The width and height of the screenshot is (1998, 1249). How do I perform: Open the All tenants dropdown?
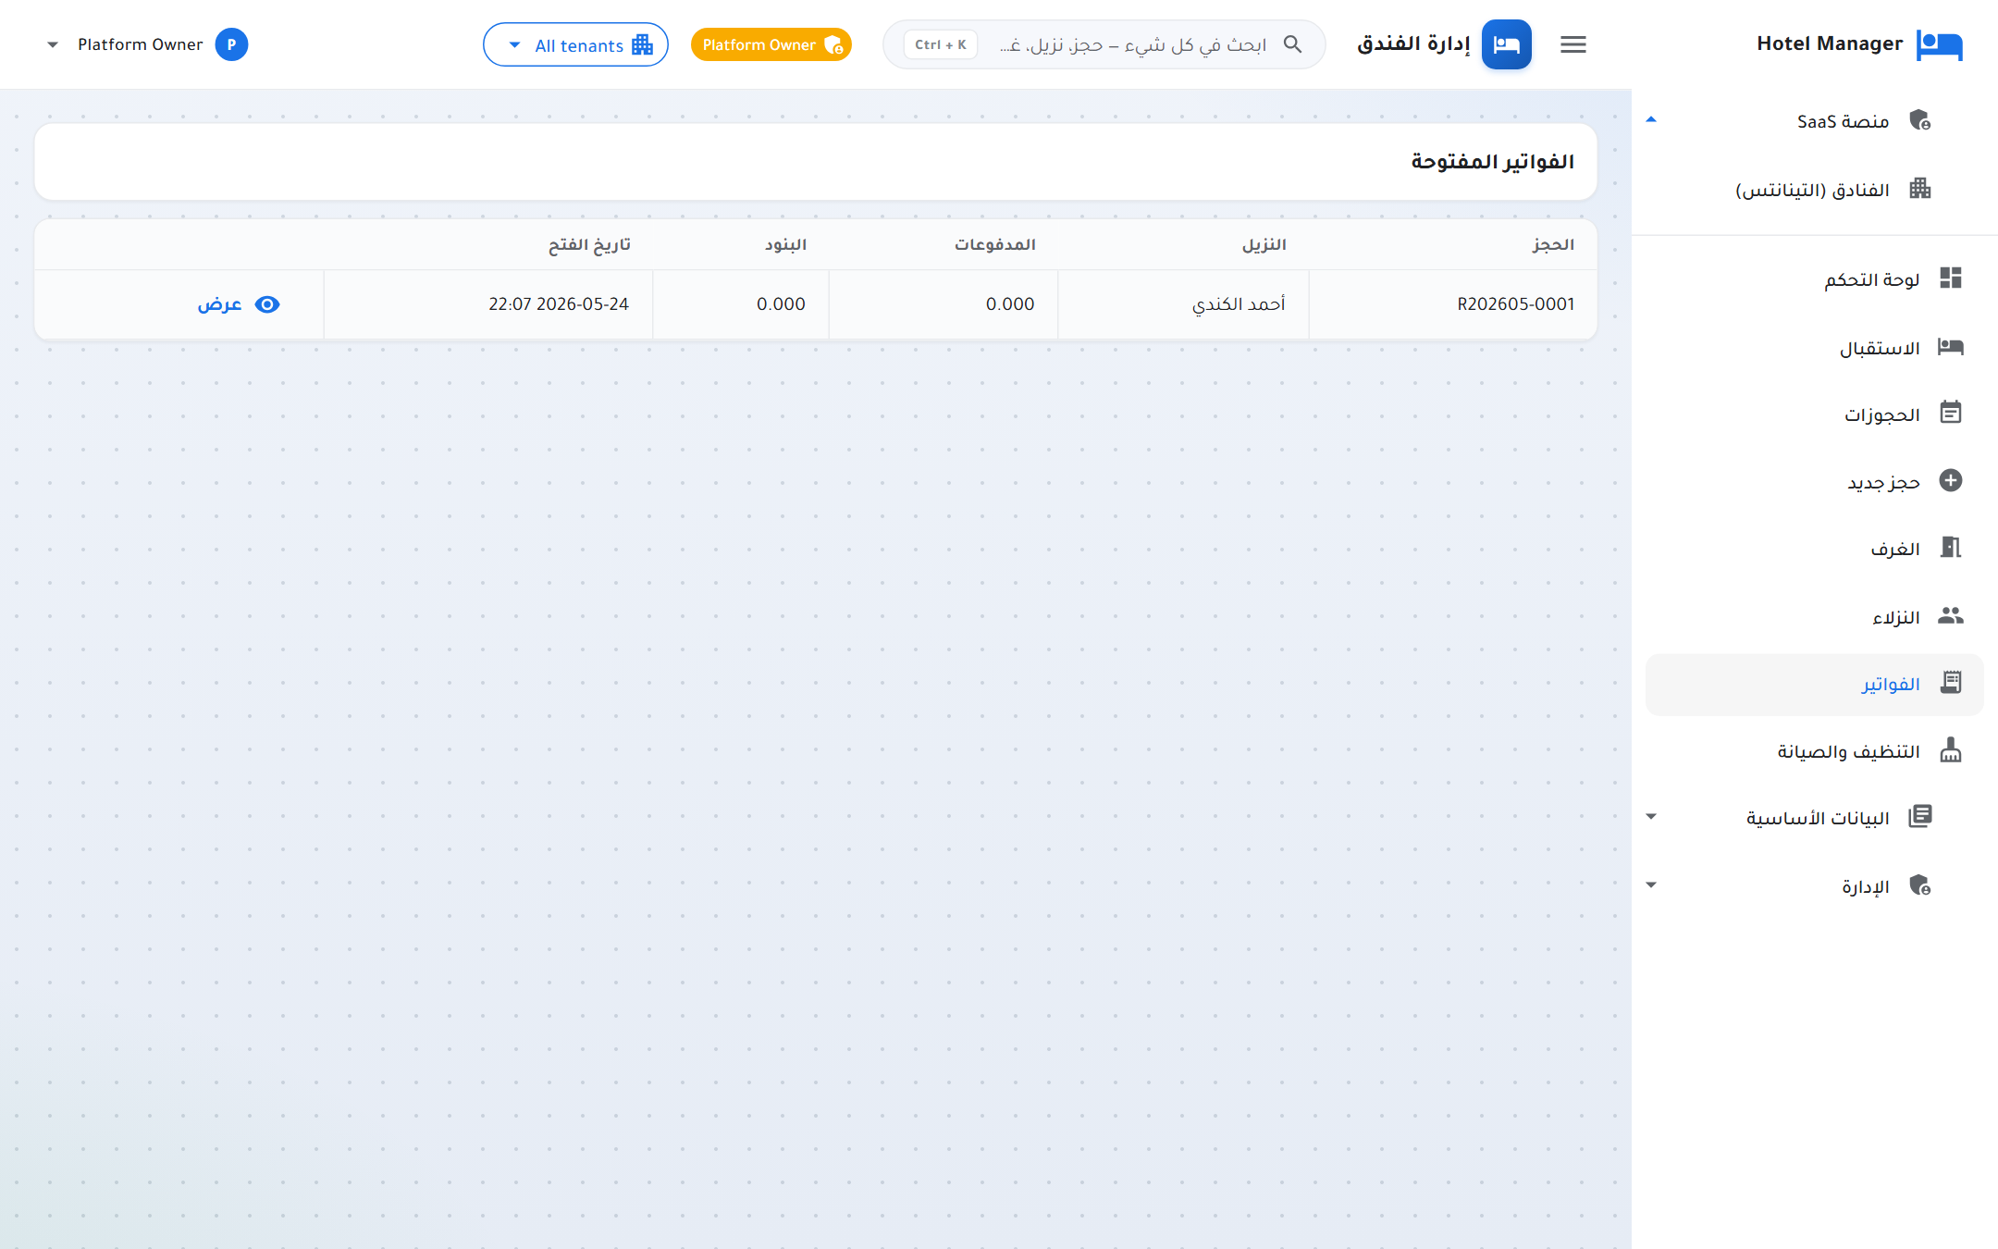(575, 44)
